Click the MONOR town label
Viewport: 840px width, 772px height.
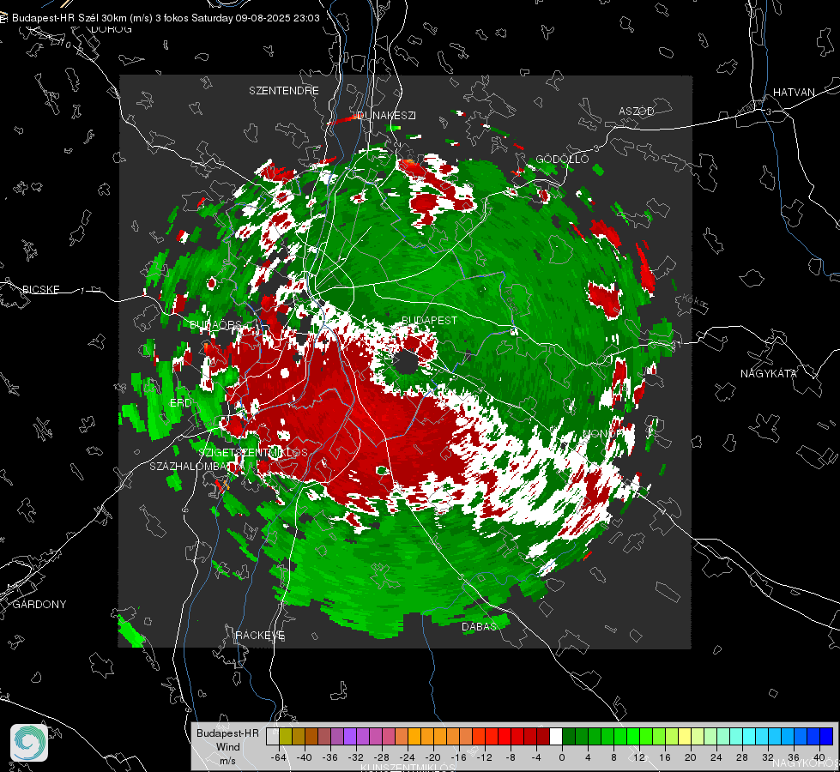[602, 433]
